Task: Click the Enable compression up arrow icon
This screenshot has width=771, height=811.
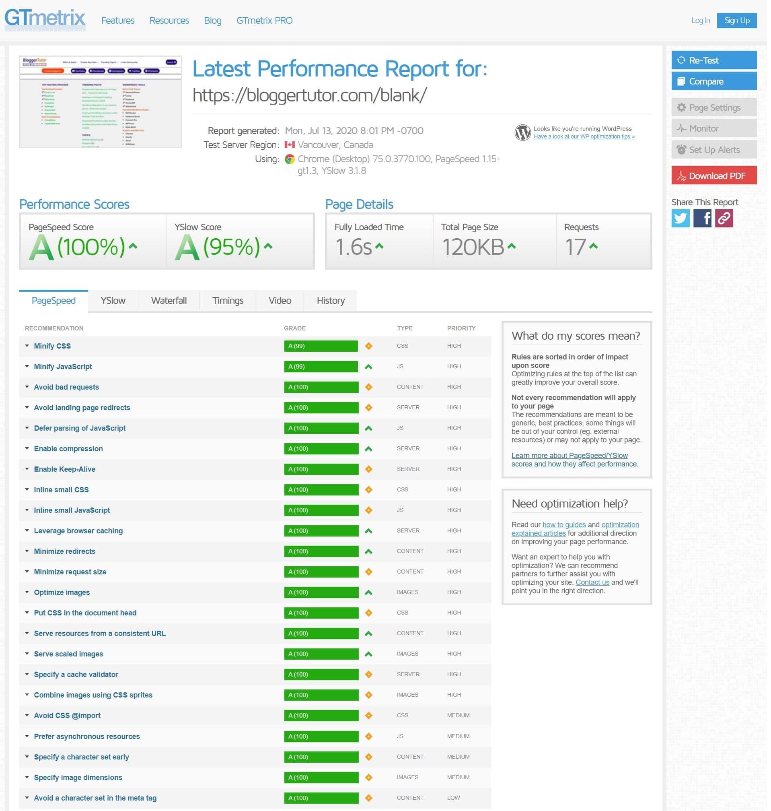Action: click(x=369, y=449)
